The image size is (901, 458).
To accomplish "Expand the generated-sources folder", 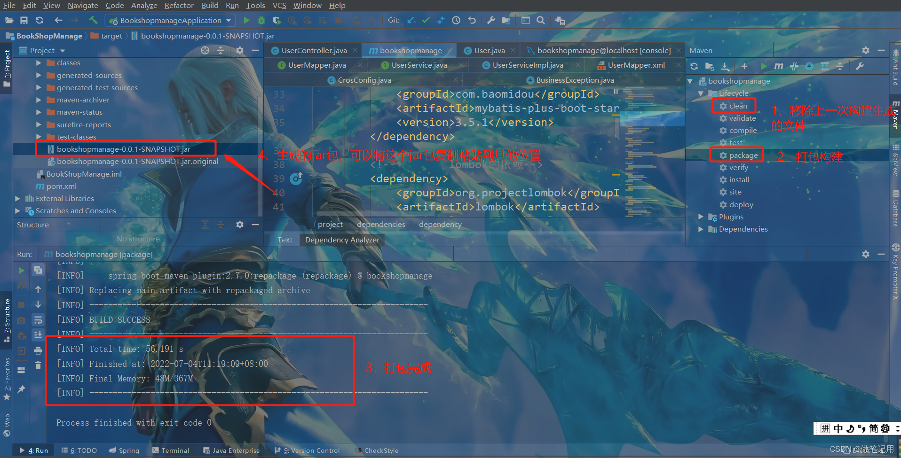I will click(39, 75).
